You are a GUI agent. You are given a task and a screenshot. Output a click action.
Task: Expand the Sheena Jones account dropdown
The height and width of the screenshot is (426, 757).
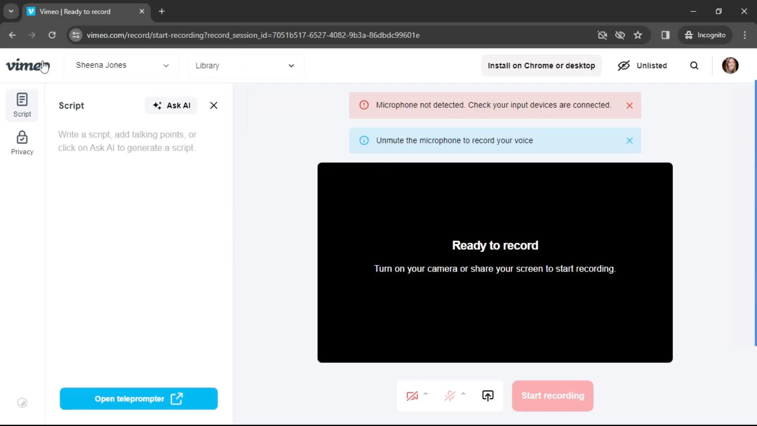122,65
